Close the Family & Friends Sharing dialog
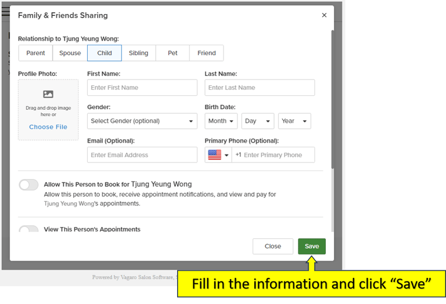The image size is (446, 304). click(x=324, y=15)
